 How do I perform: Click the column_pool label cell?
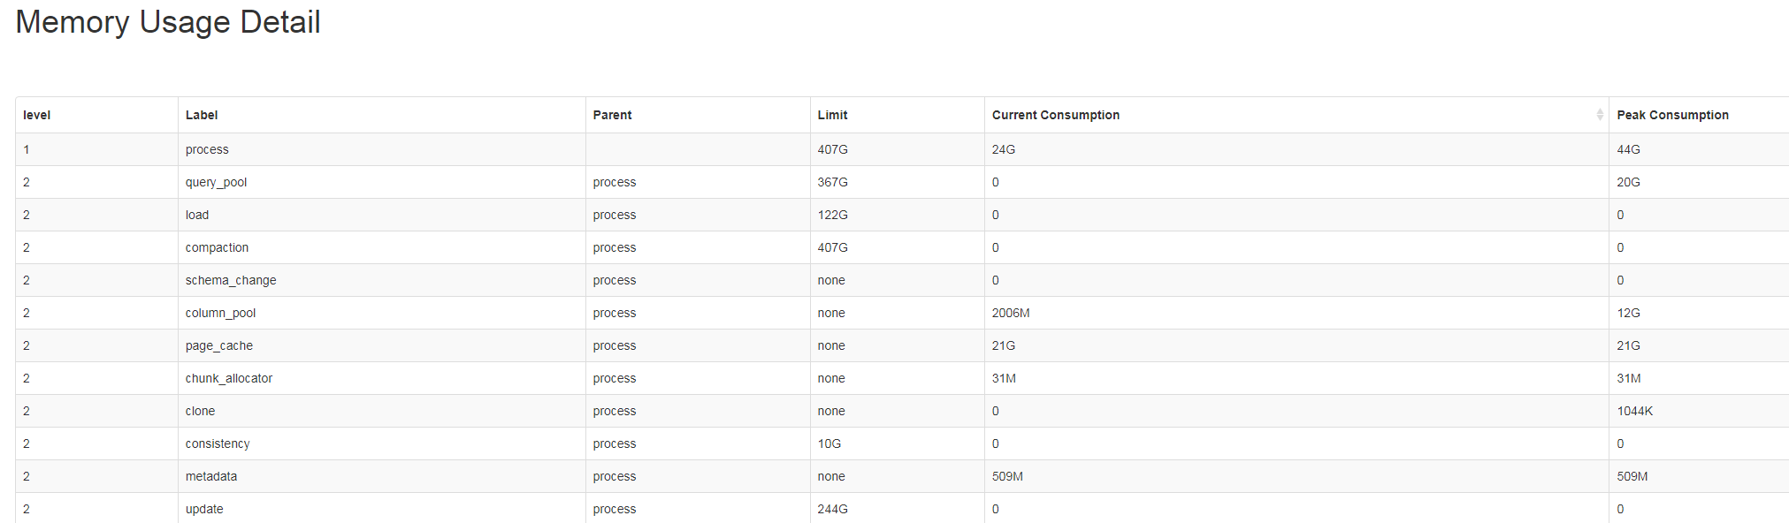coord(220,313)
